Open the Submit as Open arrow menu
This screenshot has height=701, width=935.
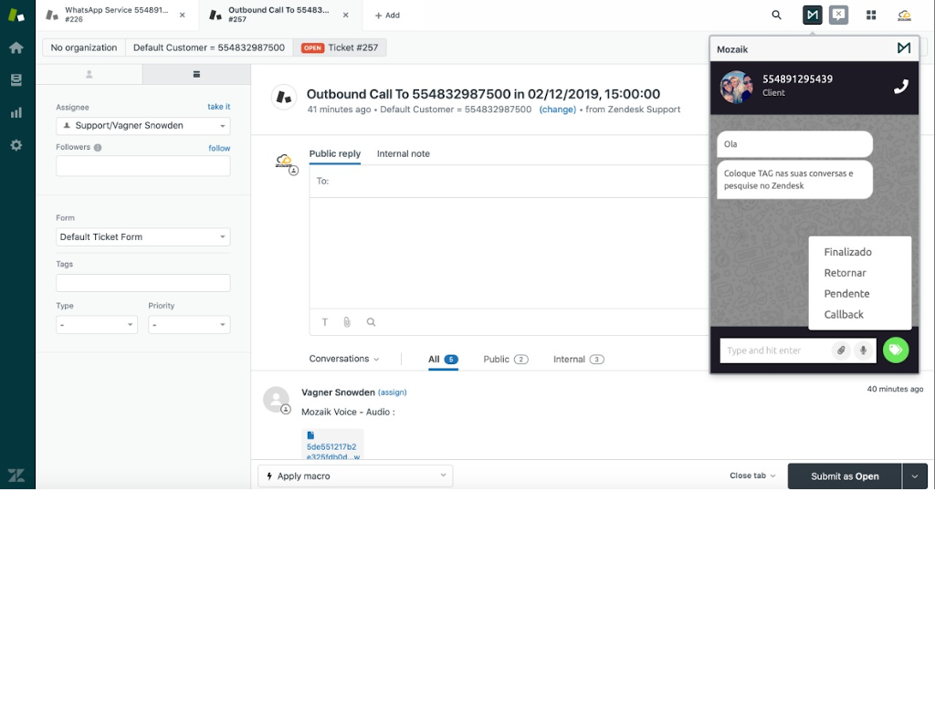[x=915, y=476]
